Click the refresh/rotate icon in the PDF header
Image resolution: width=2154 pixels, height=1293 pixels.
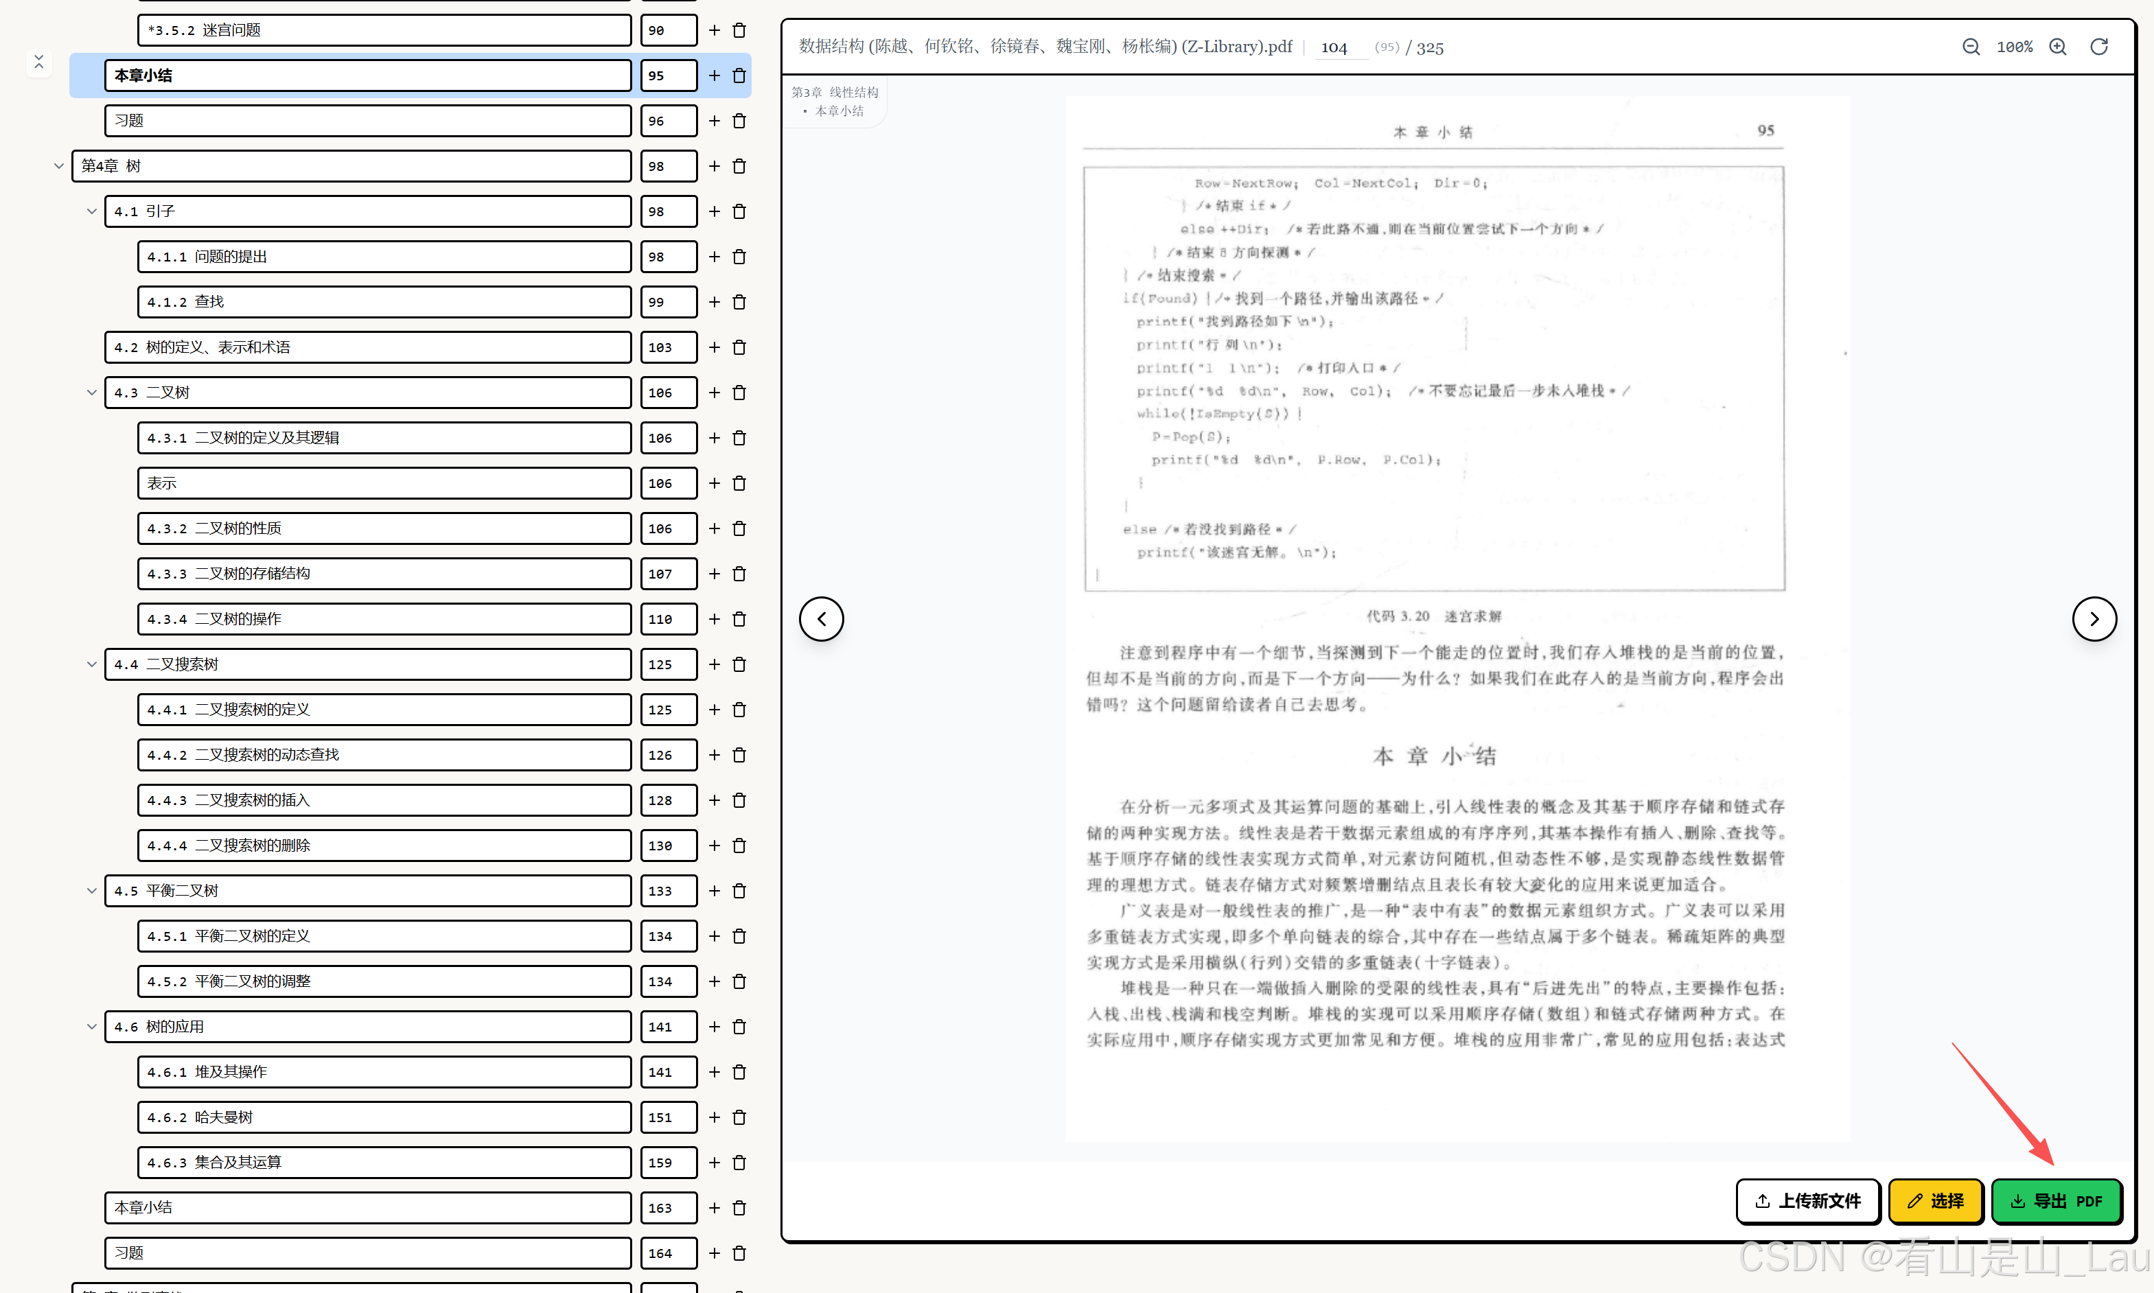[x=2099, y=47]
